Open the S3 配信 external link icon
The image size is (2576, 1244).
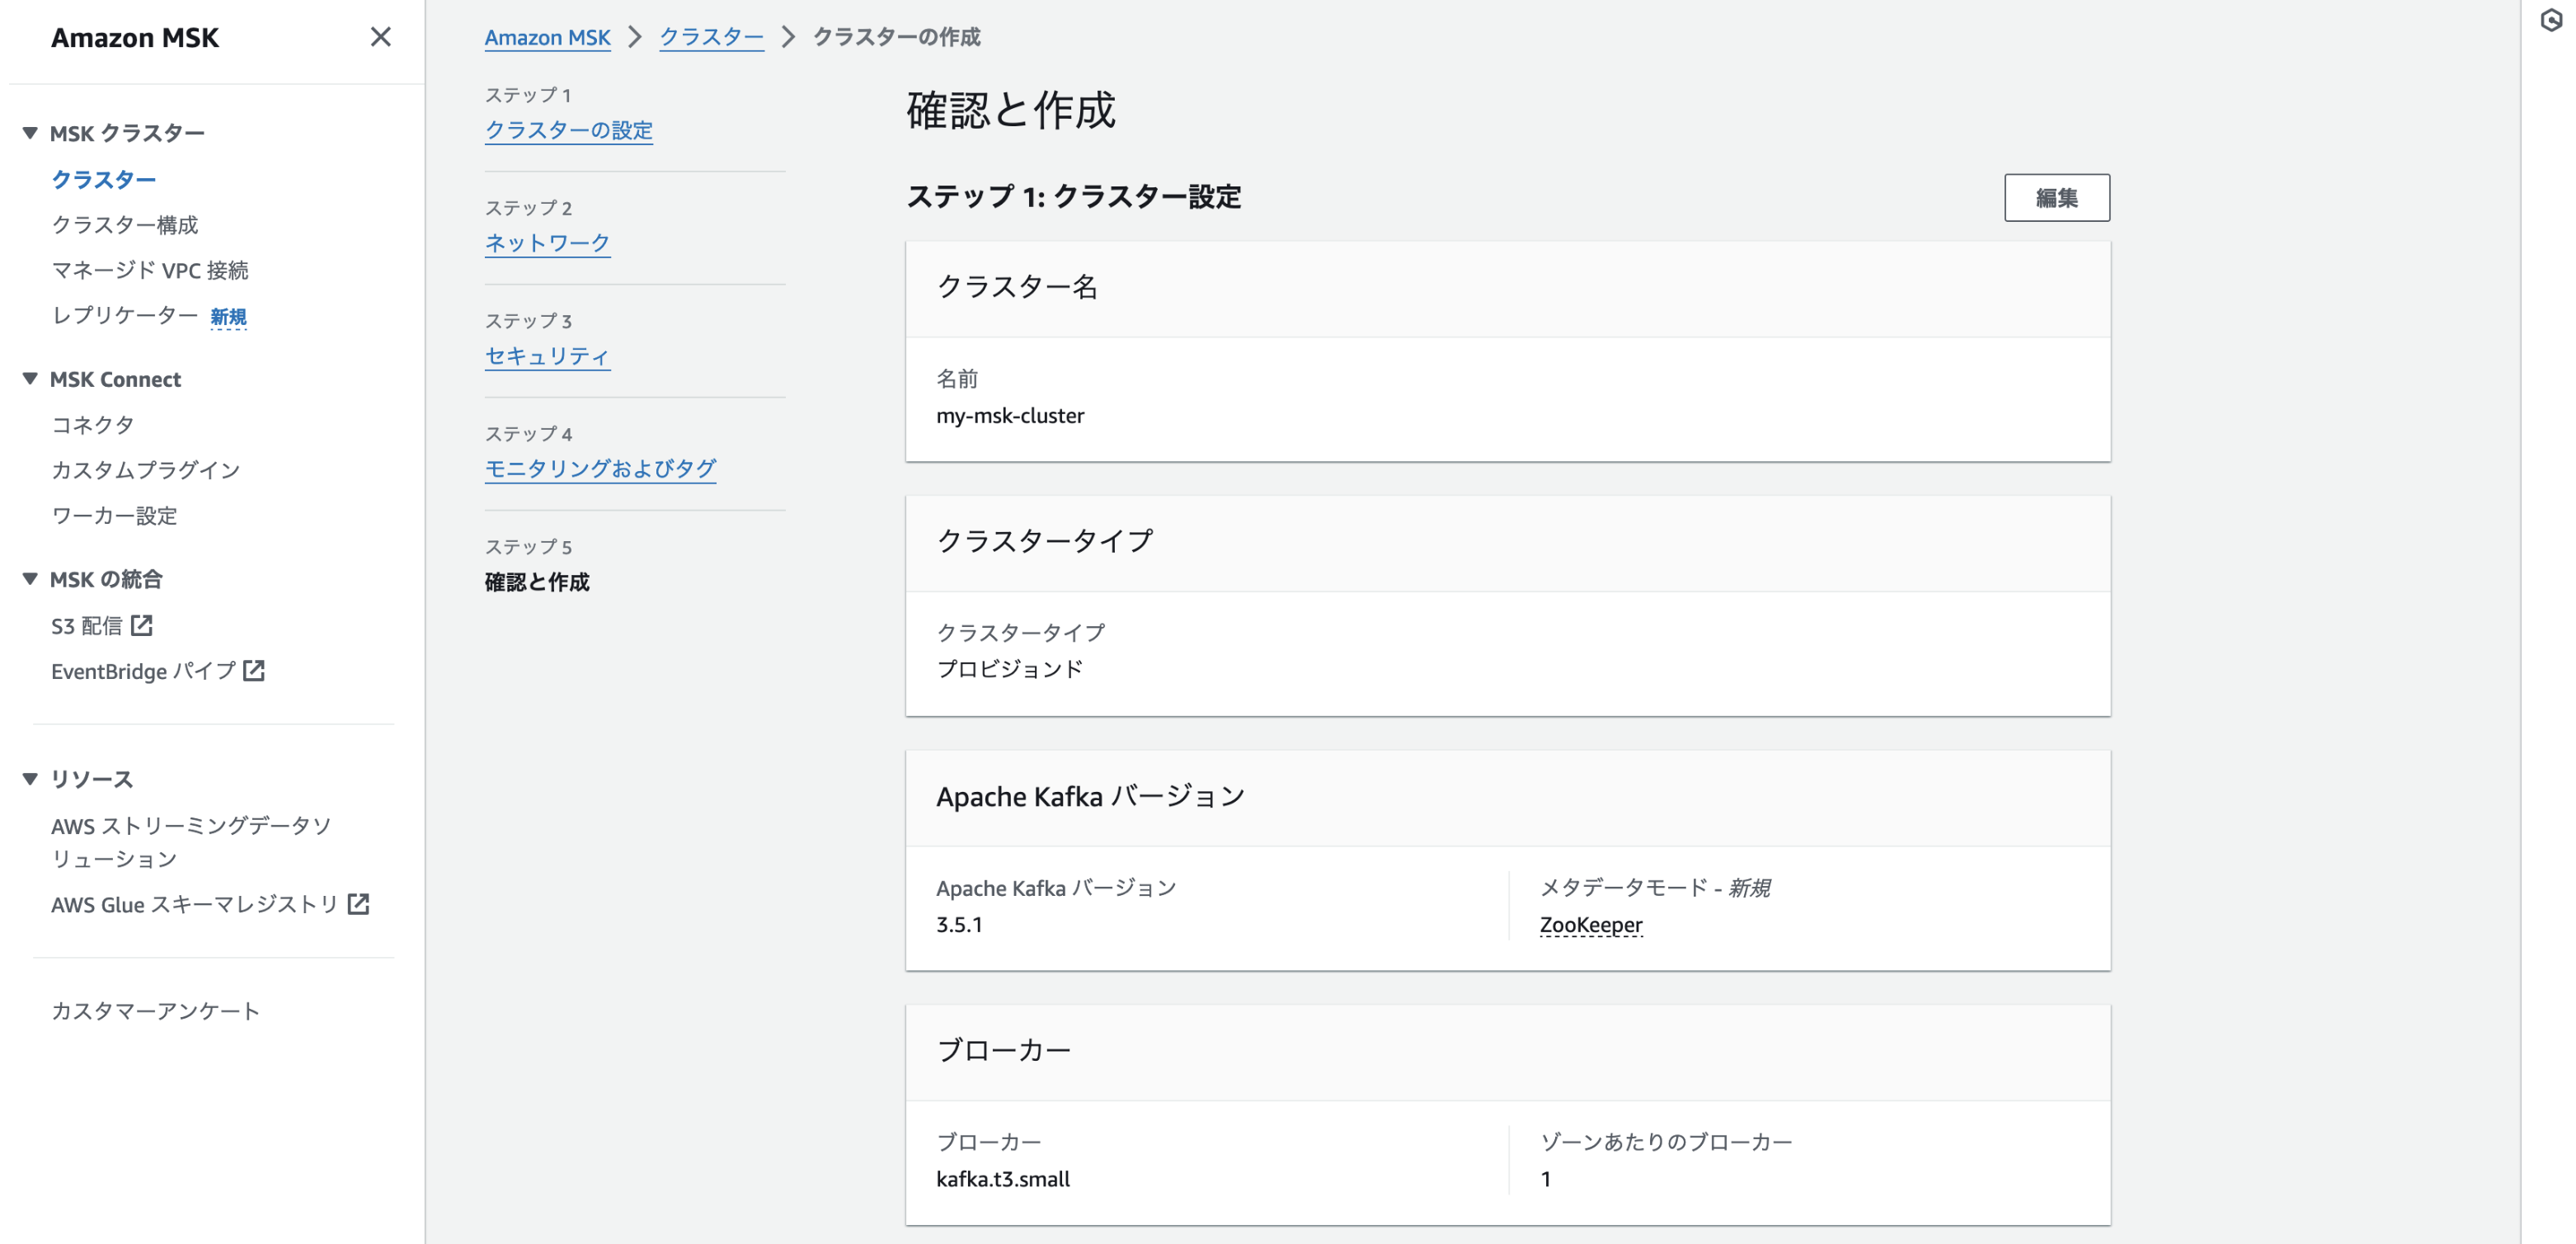point(142,625)
